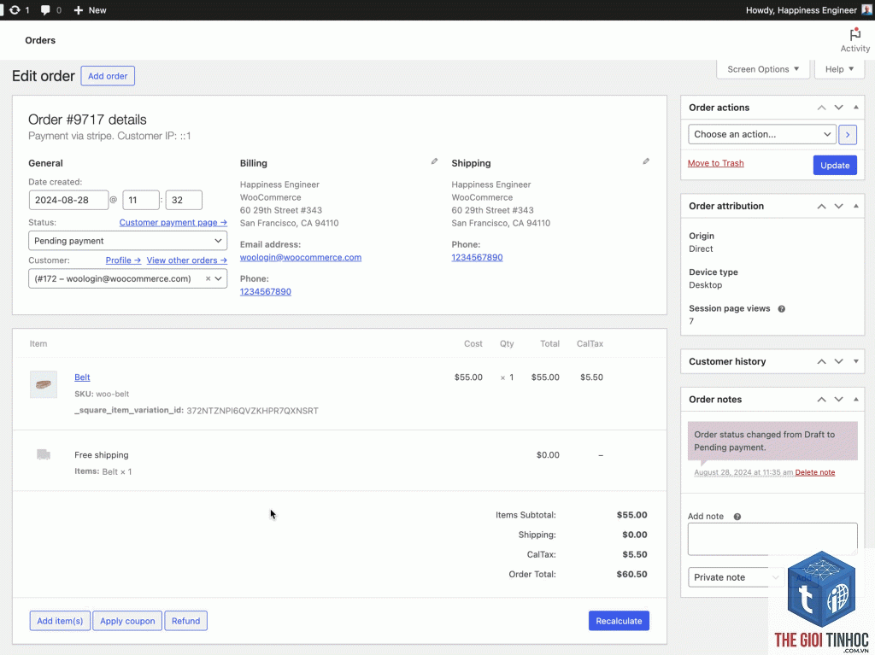Move Order attribution panel up
Screen dimensions: 875x655
[821, 207]
